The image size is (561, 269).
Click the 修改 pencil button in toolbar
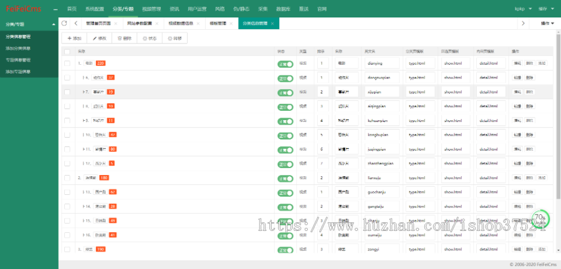(x=99, y=38)
